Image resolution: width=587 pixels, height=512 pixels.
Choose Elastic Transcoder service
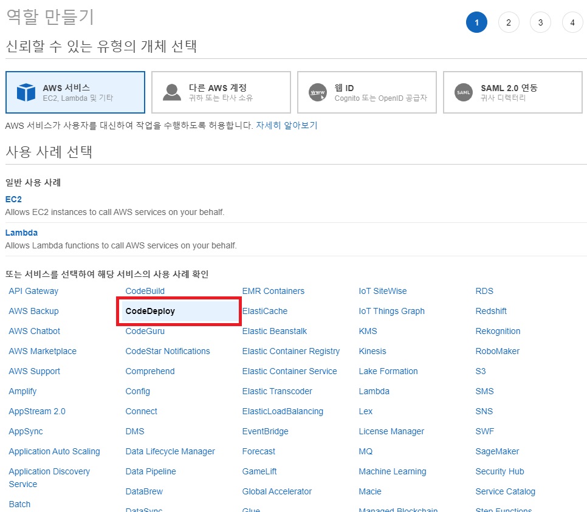click(277, 391)
